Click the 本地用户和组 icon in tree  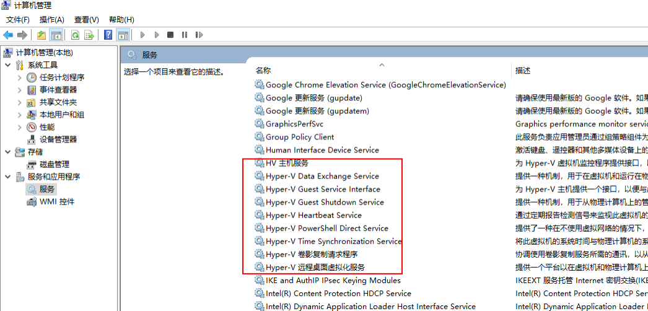pos(32,115)
